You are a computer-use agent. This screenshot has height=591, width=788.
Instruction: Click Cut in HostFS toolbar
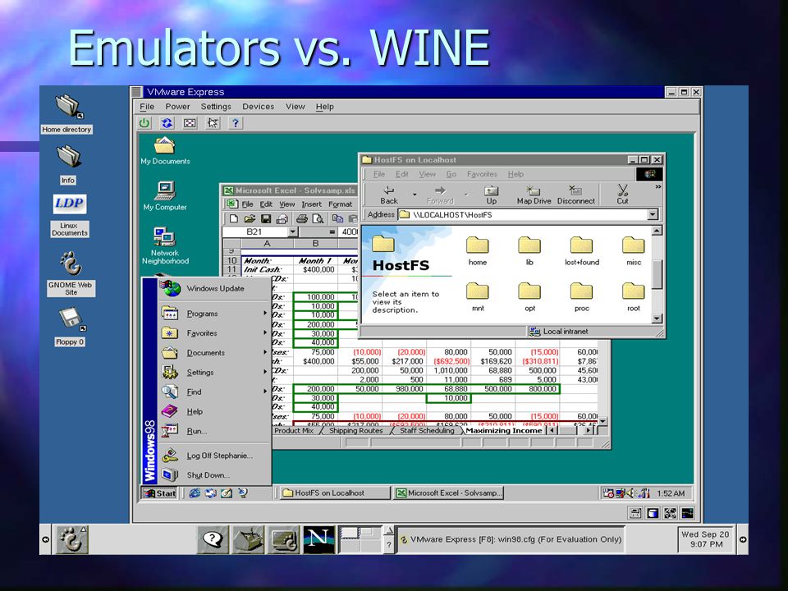(x=623, y=195)
